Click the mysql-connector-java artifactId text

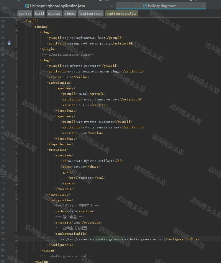[x=102, y=100]
